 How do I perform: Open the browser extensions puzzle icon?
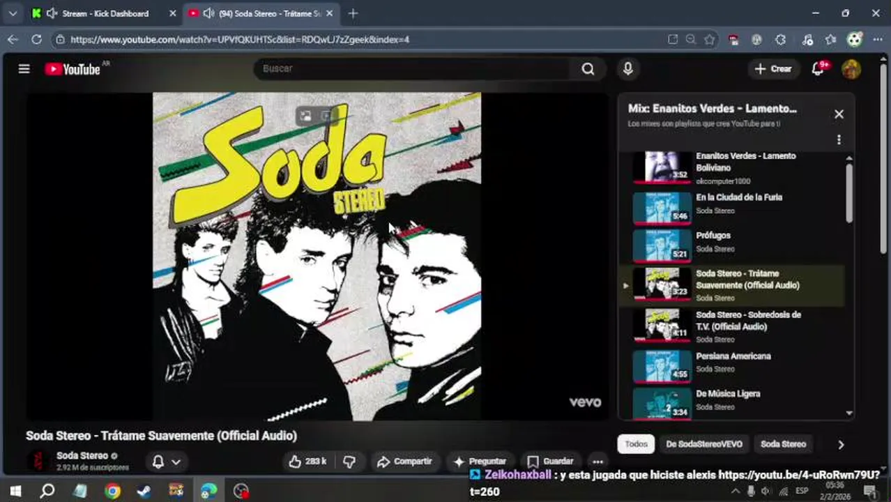[x=780, y=40]
